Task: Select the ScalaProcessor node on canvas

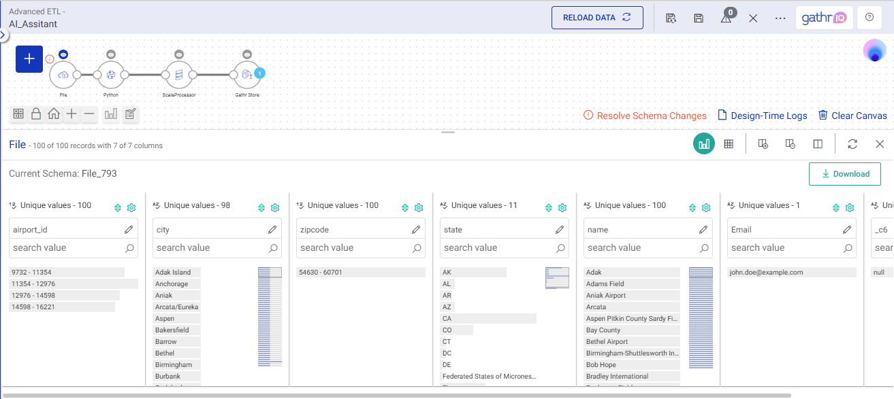Action: (178, 75)
